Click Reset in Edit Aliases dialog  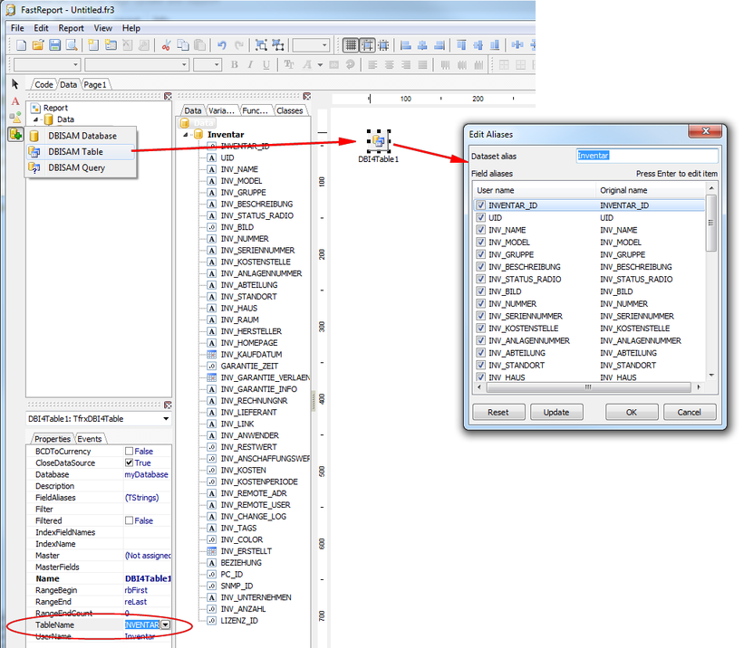click(498, 412)
